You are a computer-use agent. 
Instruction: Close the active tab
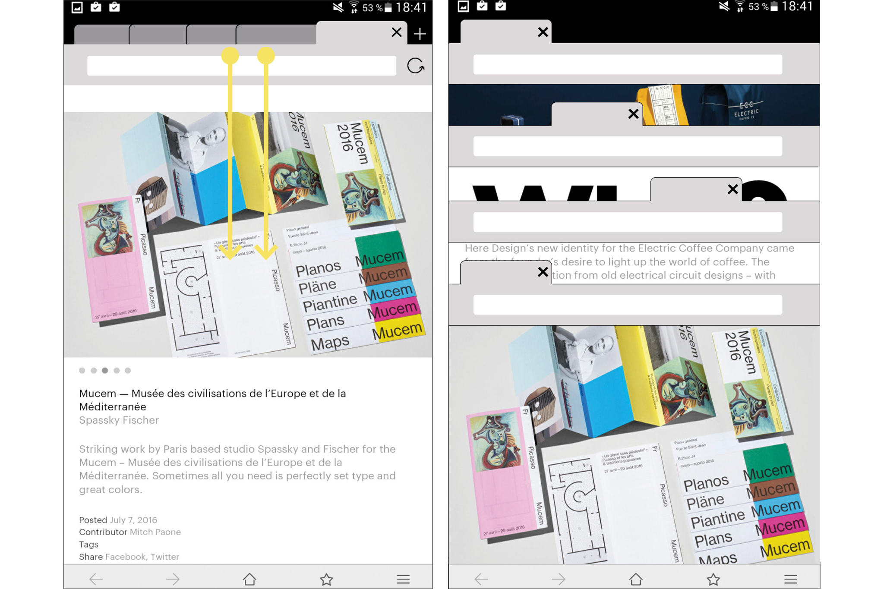396,32
